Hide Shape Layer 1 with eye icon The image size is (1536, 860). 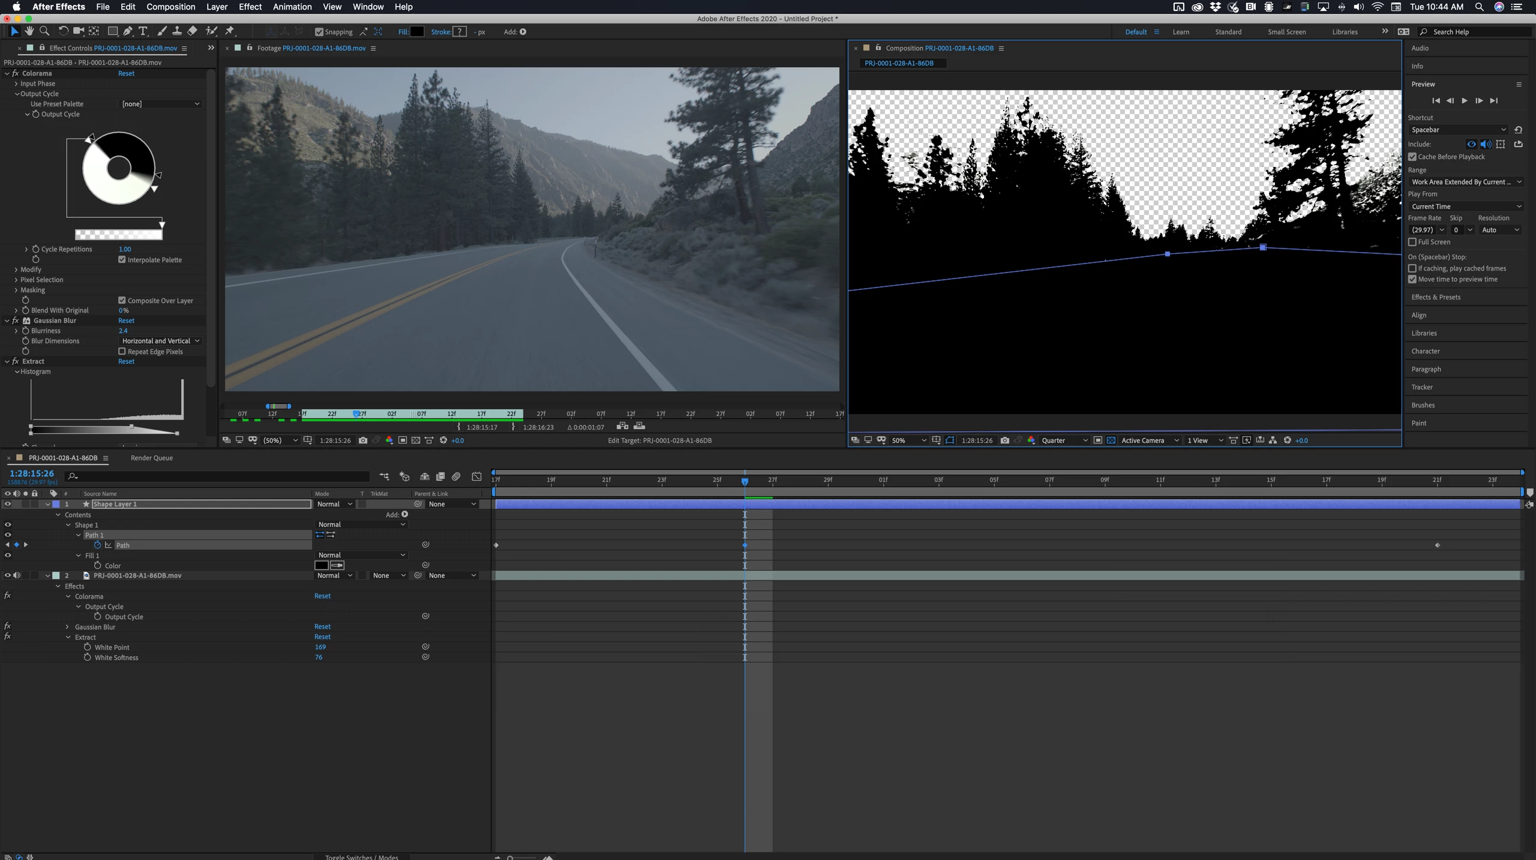(x=7, y=504)
